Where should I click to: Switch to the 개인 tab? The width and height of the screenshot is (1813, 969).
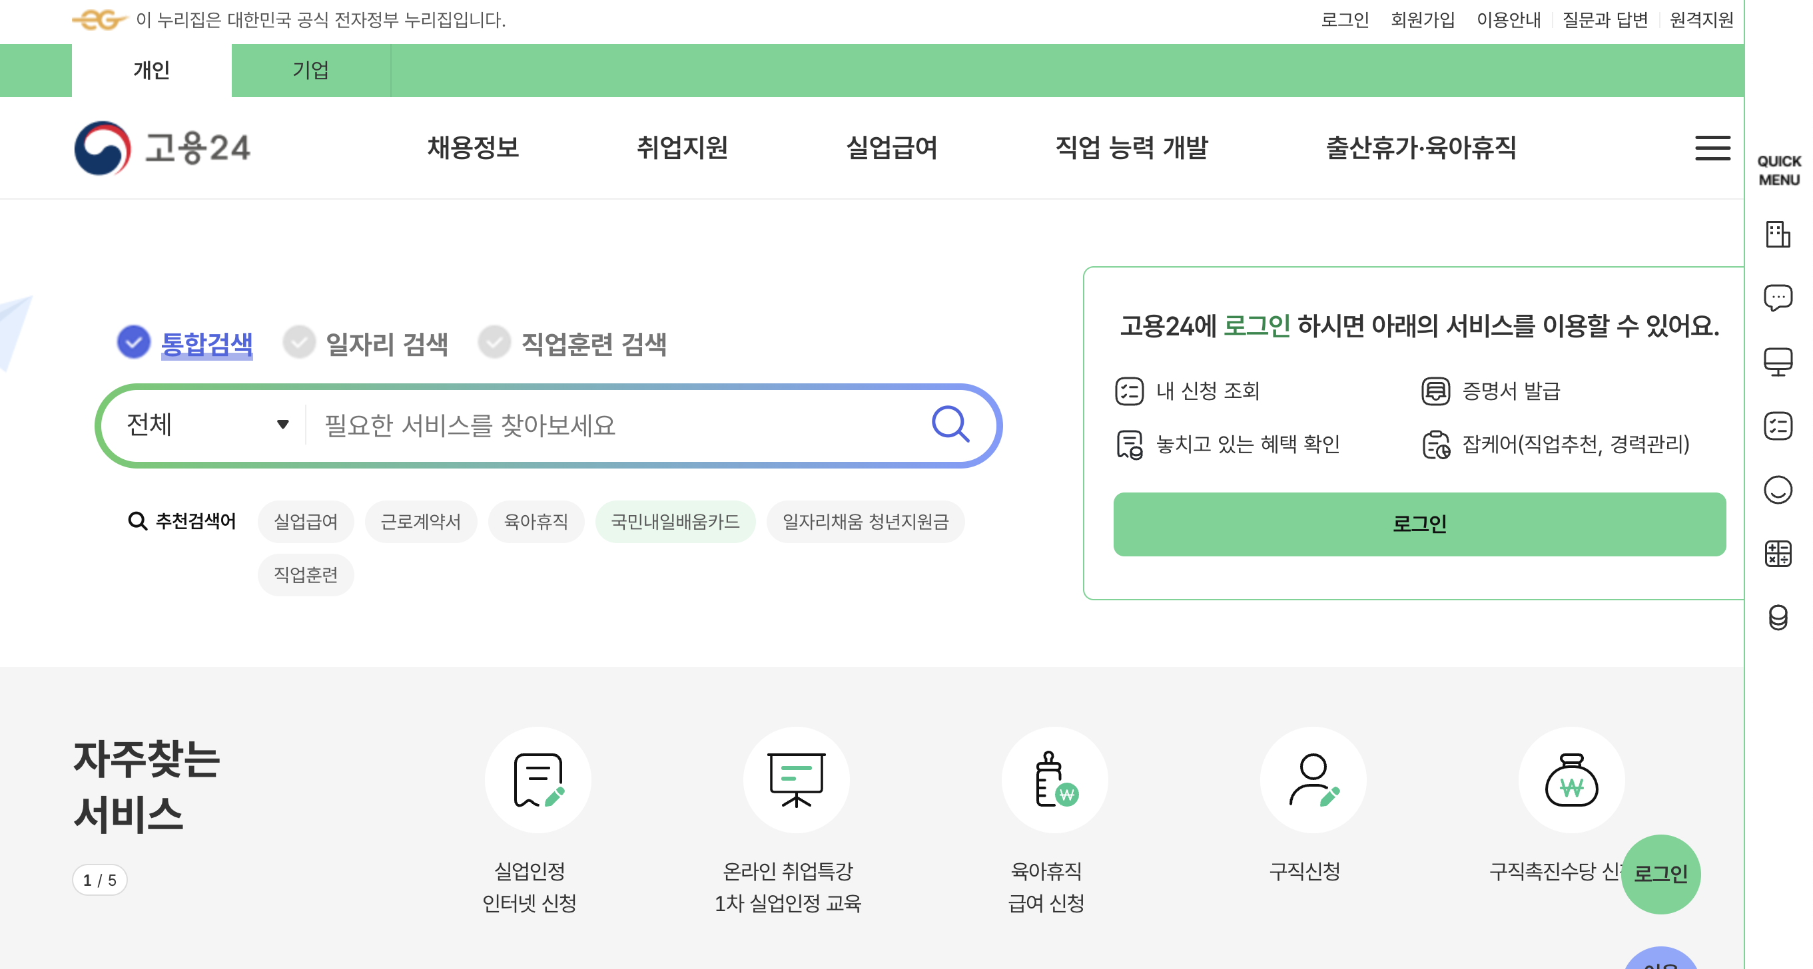(x=151, y=70)
